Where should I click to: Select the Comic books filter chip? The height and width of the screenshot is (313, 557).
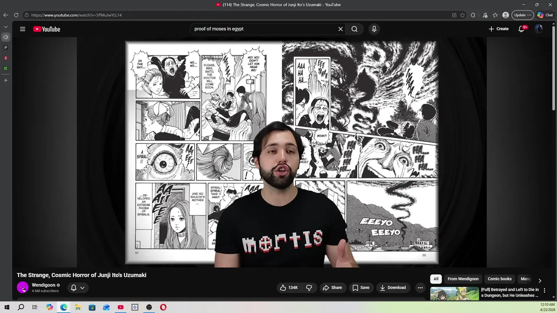[x=500, y=279]
